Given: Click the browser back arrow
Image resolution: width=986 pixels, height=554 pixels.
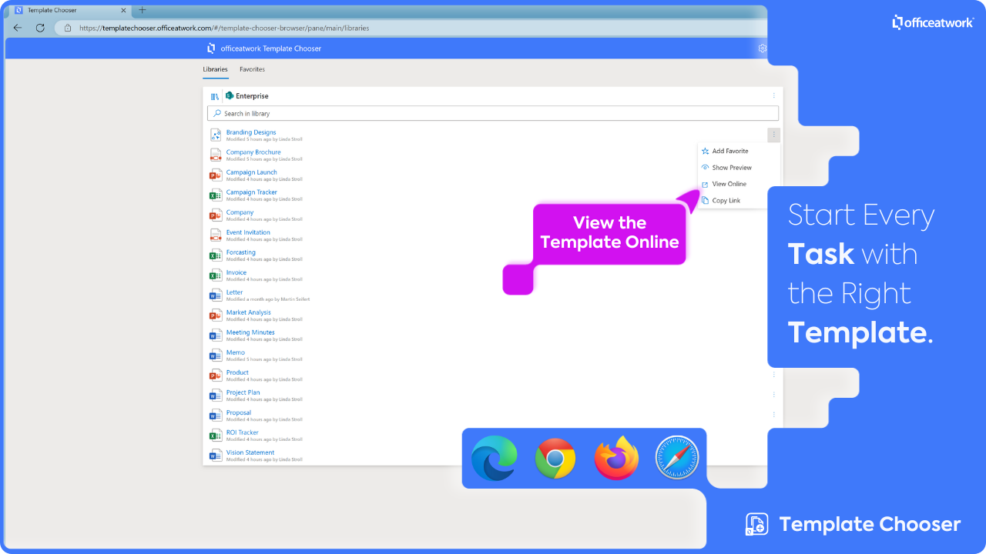Looking at the screenshot, I should [18, 28].
